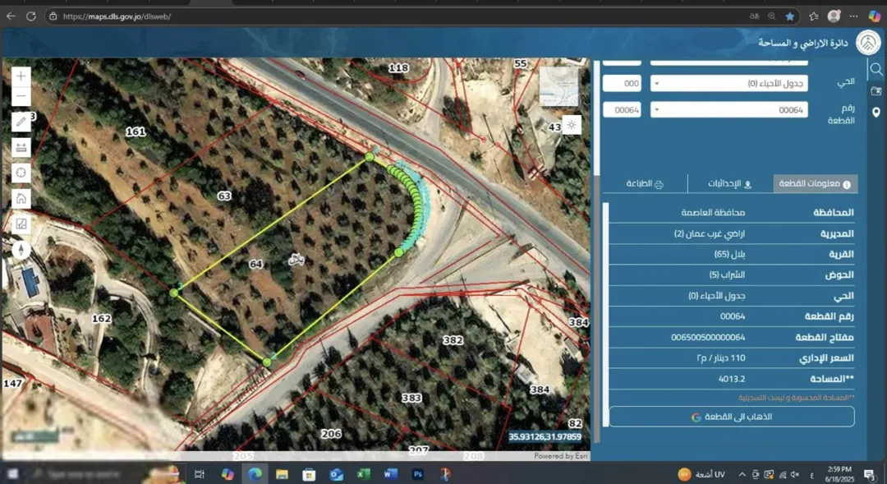The width and height of the screenshot is (887, 484).
Task: Open Photoshop from the taskbar
Action: pyautogui.click(x=417, y=474)
